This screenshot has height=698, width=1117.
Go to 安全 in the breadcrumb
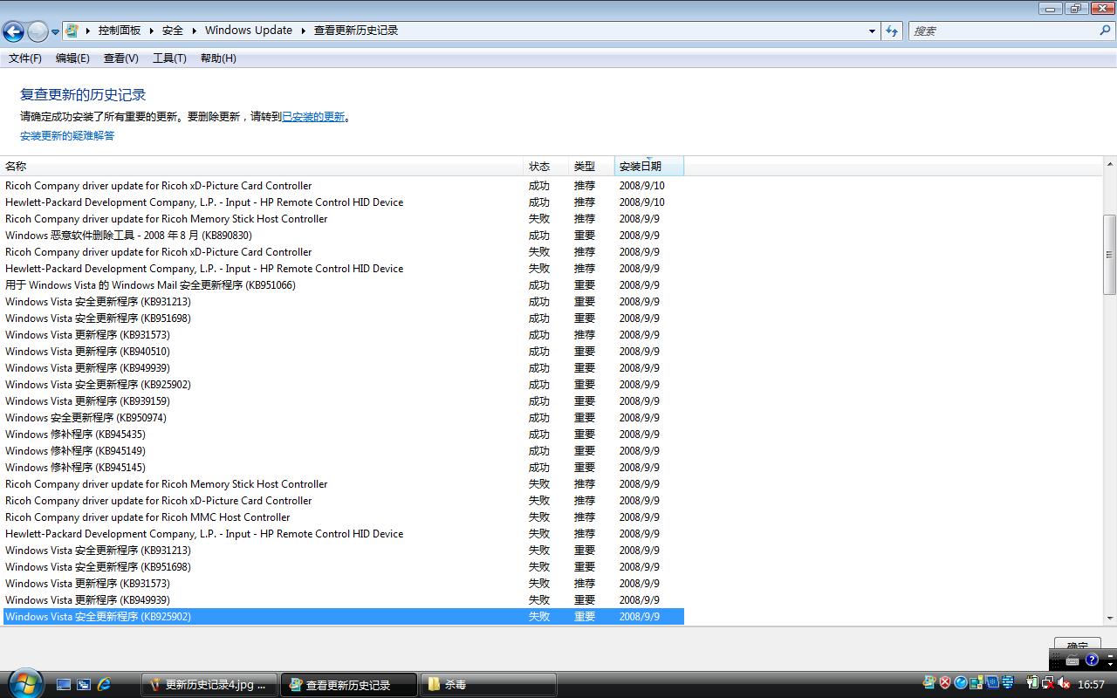pos(173,31)
